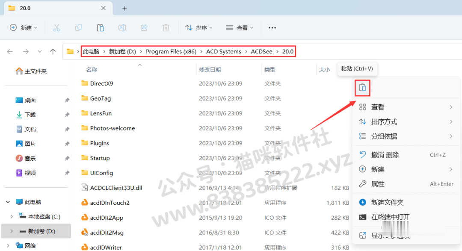This screenshot has height=251, width=462.
Task: Click the Share icon in toolbar
Action: point(144,28)
